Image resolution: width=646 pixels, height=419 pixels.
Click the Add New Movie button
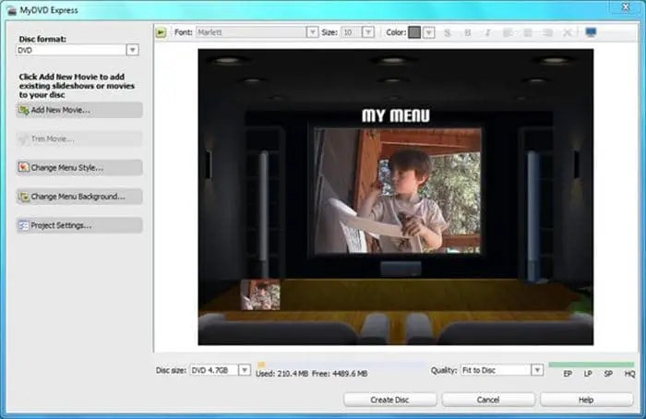click(x=79, y=110)
